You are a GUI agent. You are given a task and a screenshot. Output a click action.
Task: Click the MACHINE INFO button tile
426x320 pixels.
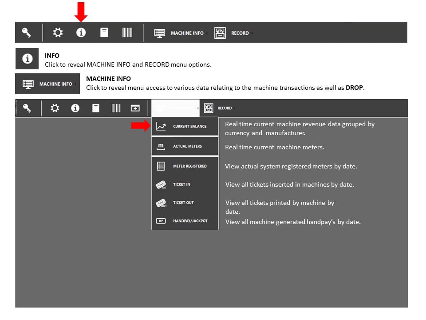tap(47, 84)
